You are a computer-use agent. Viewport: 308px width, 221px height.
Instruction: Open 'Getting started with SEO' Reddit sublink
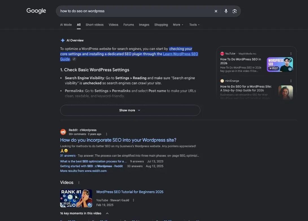click(91, 166)
